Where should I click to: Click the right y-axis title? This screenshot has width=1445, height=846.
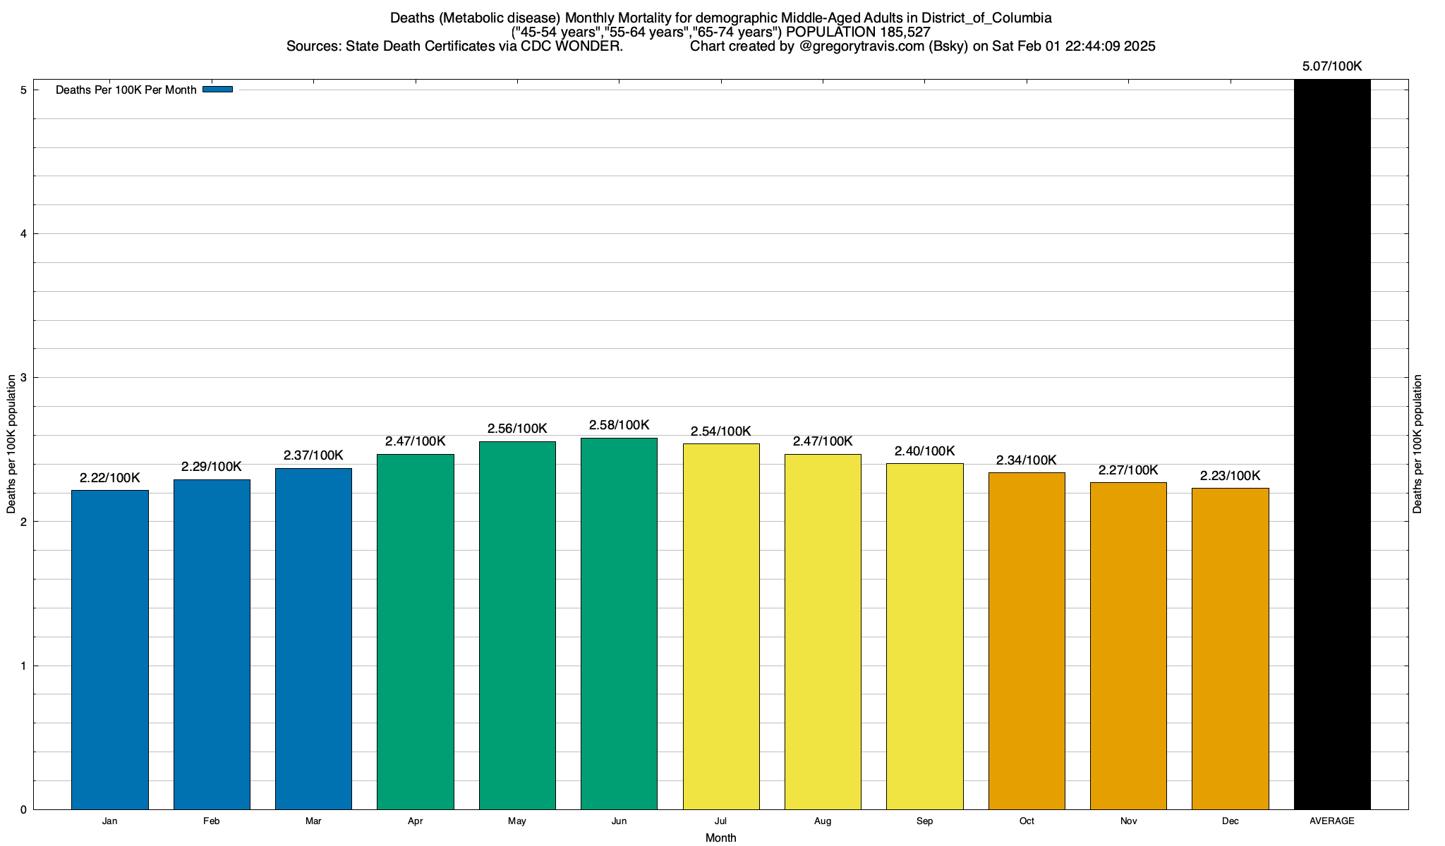point(1417,444)
